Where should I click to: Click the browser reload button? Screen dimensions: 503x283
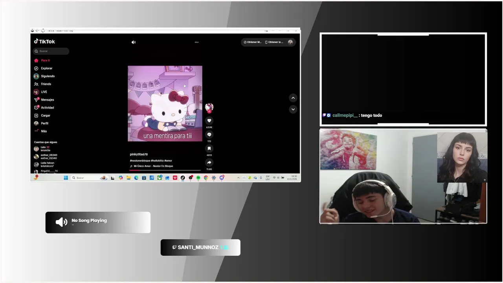[x=43, y=31]
